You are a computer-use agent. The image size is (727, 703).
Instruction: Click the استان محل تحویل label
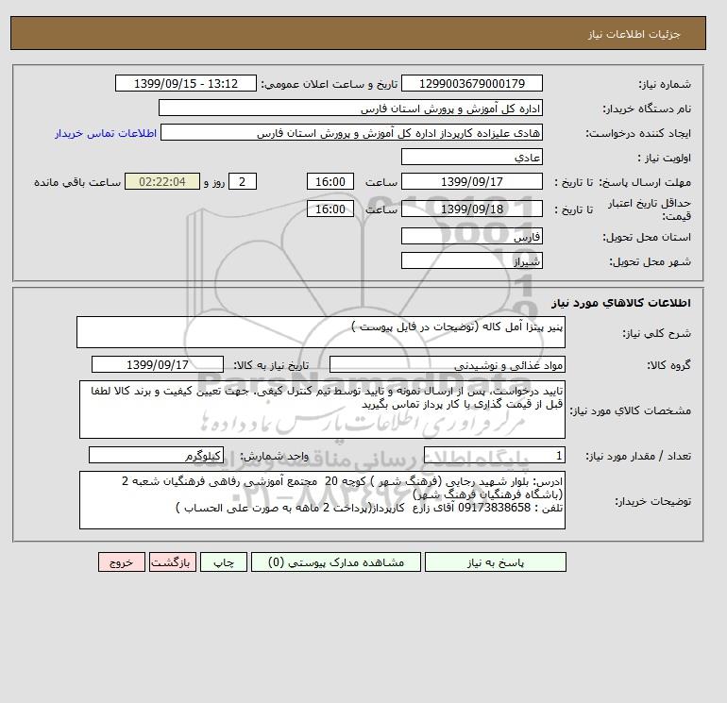[647, 237]
